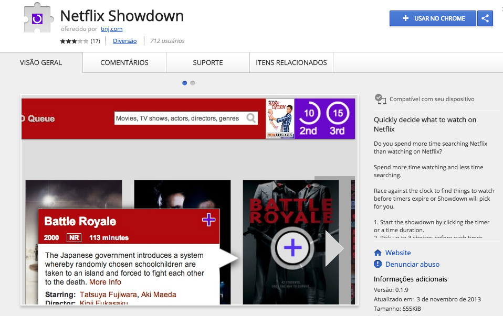Click the device compatibility check icon
The width and height of the screenshot is (503, 316).
tap(381, 99)
